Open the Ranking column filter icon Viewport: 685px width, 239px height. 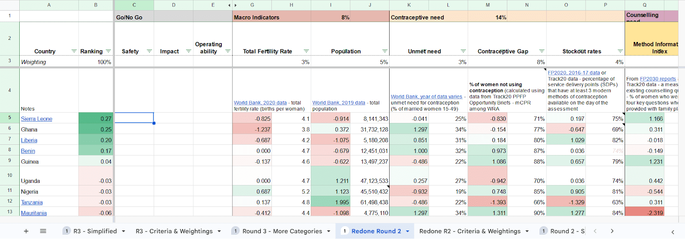[x=108, y=51]
